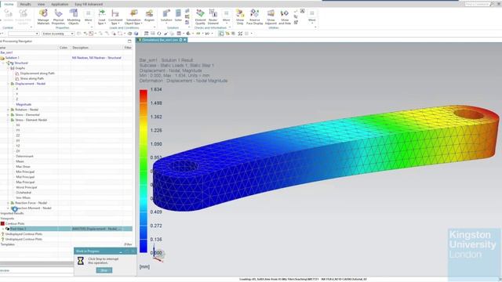The image size is (502, 282).
Task: Select Max Shear stress result
Action: click(23, 167)
